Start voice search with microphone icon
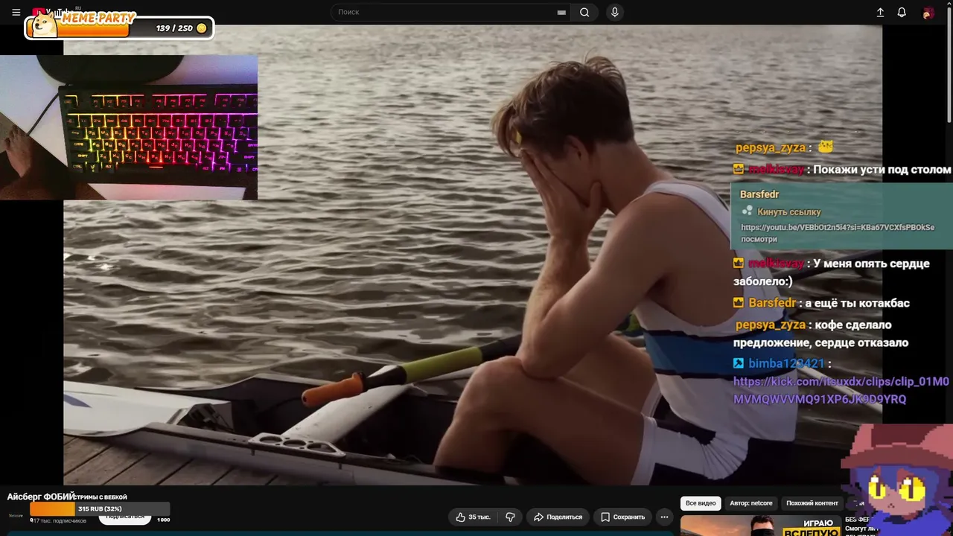Screen dimensions: 953x536 pyautogui.click(x=614, y=12)
